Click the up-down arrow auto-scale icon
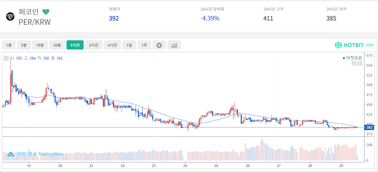Image resolution: width=378 pixels, height=172 pixels. click(360, 63)
